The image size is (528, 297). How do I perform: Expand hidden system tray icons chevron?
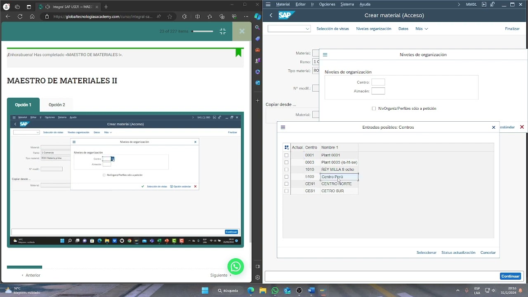pos(457,290)
